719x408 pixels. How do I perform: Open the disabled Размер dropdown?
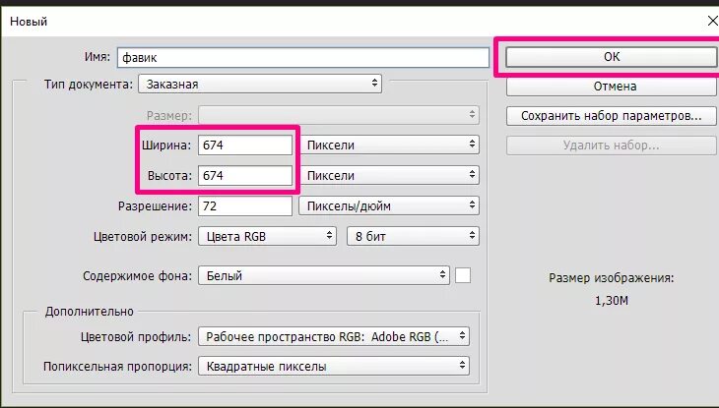(x=339, y=115)
